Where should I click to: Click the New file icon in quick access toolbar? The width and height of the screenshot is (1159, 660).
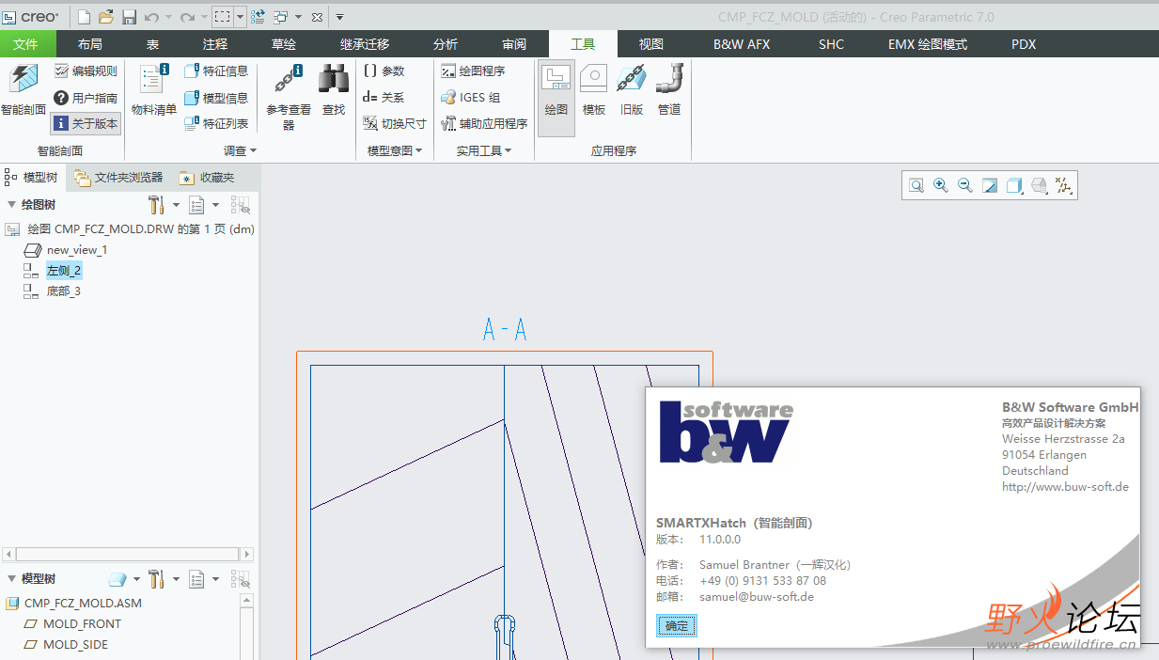85,17
